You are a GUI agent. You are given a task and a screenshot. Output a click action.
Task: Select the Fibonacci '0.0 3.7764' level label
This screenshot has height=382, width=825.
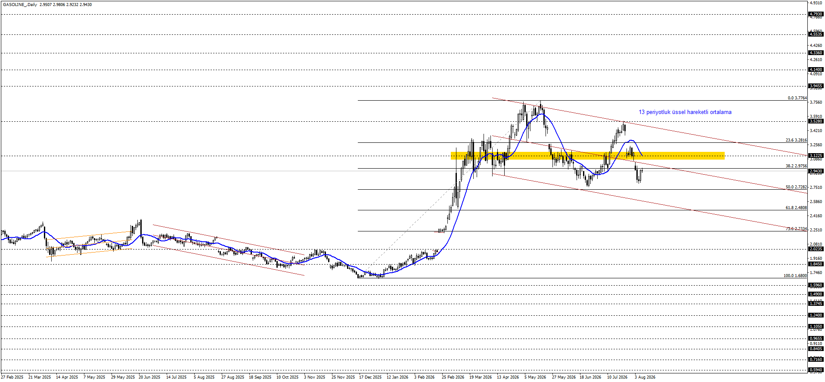pyautogui.click(x=797, y=98)
